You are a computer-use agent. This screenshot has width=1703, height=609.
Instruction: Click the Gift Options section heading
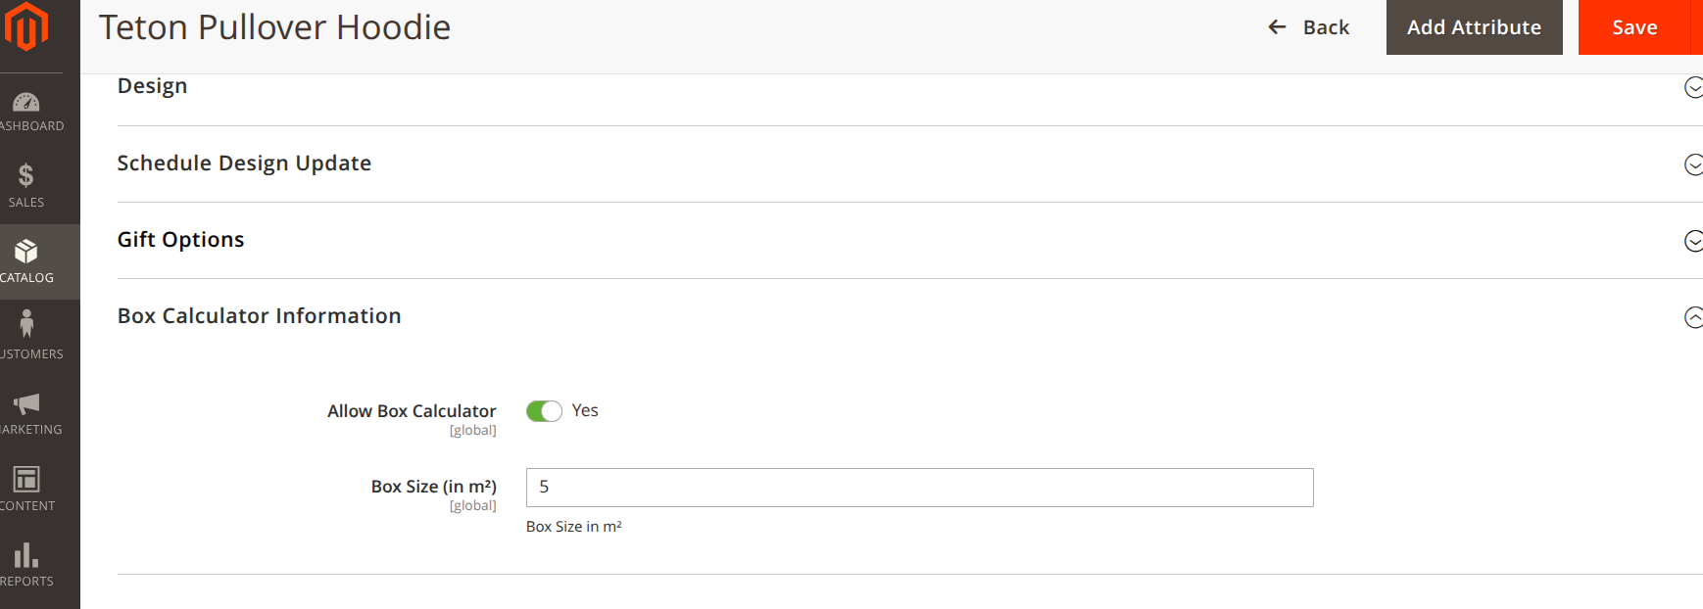pos(181,240)
